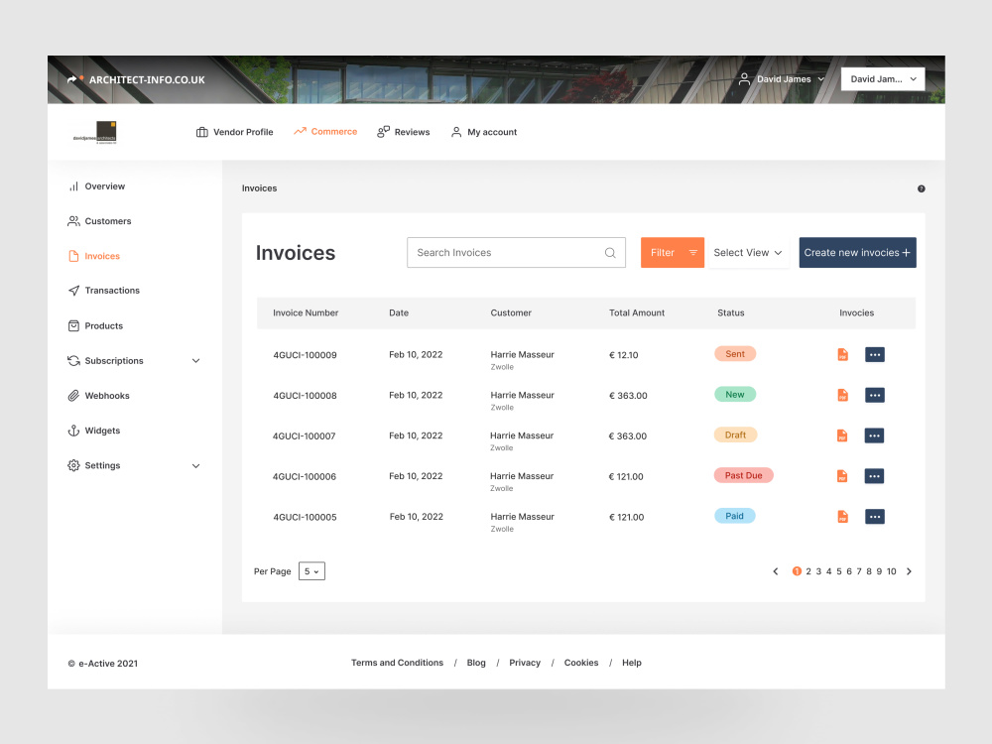Go to page 5
The image size is (992, 744).
point(839,571)
